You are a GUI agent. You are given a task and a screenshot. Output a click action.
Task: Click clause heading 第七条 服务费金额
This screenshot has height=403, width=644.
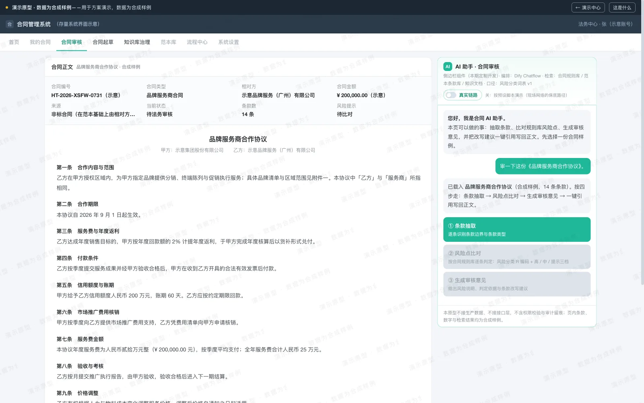point(80,339)
